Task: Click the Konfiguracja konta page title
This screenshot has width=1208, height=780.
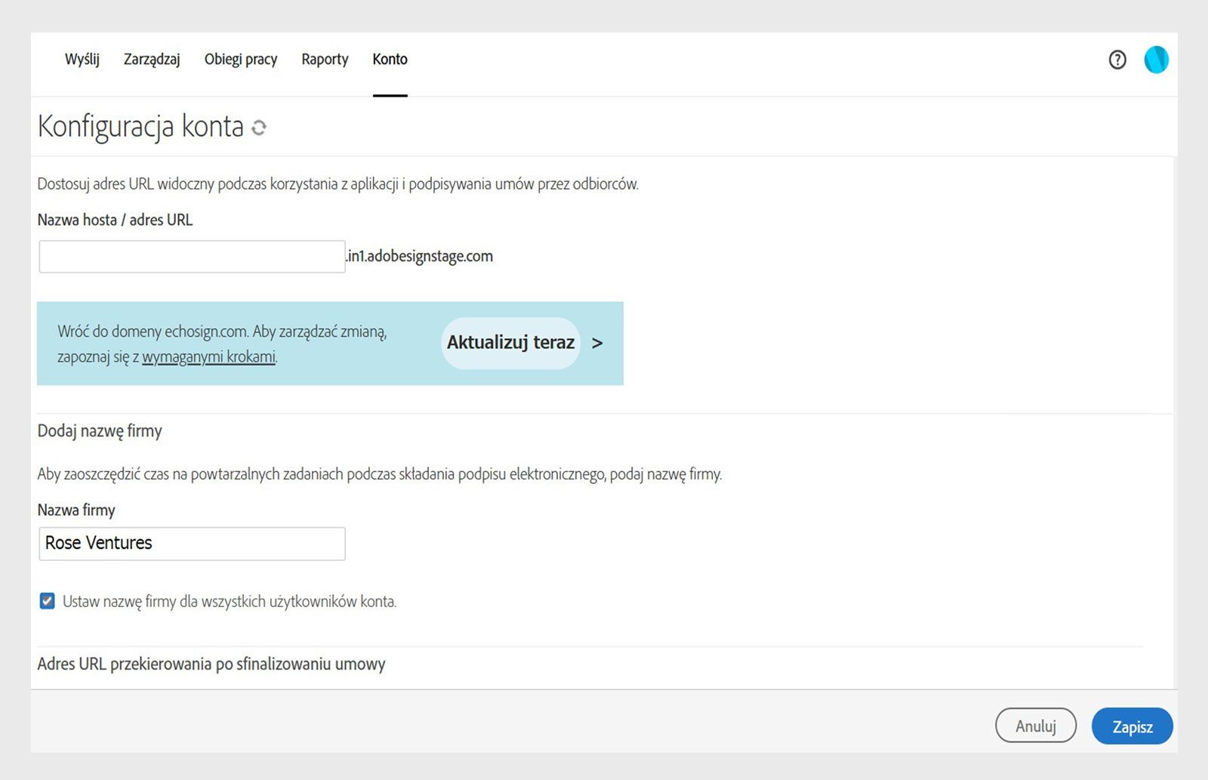Action: click(140, 126)
